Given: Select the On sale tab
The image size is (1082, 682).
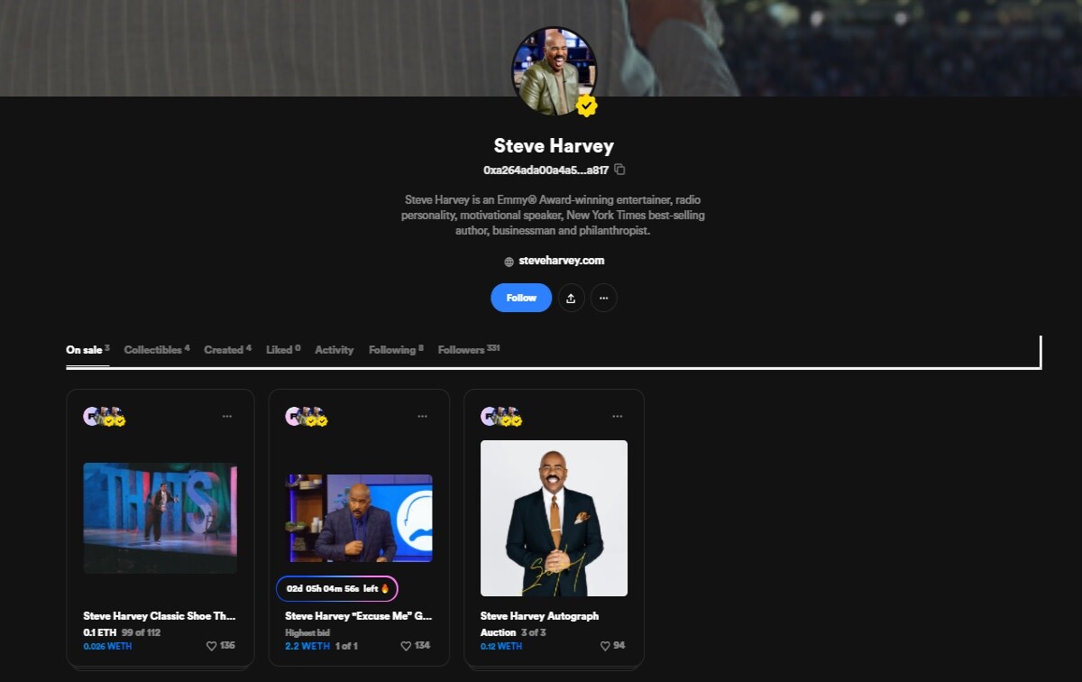Looking at the screenshot, I should (87, 350).
